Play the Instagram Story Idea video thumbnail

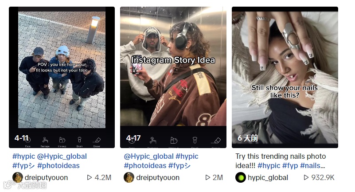pos(173,78)
